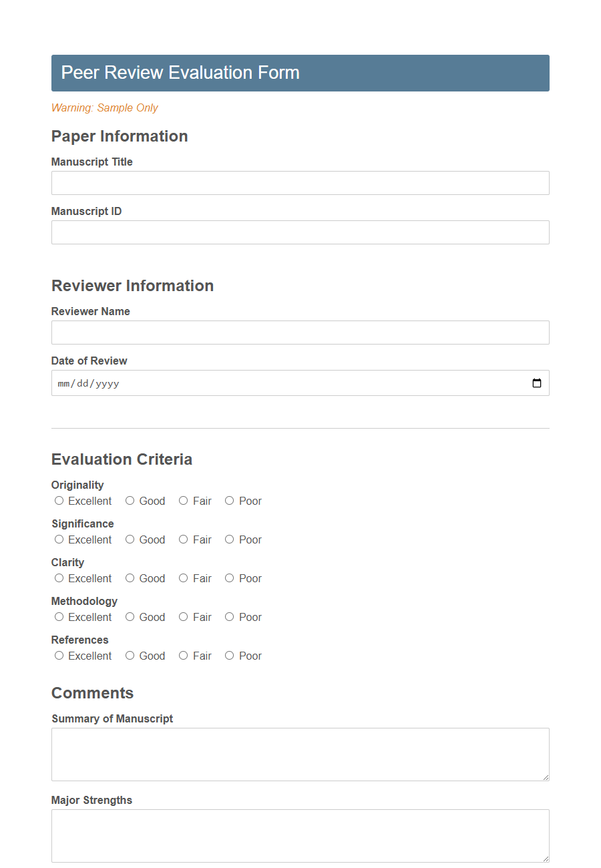The height and width of the screenshot is (868, 601).
Task: Select Excellent for Originality
Action: 59,500
